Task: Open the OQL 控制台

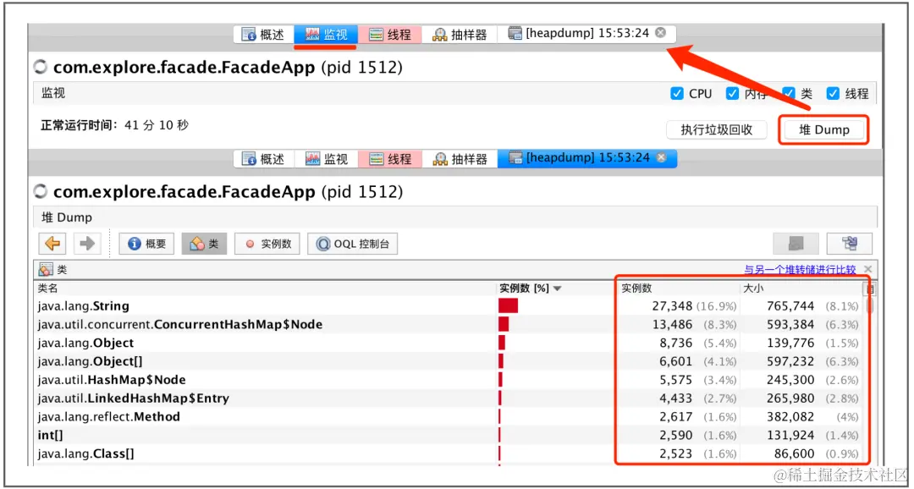Action: click(x=352, y=244)
